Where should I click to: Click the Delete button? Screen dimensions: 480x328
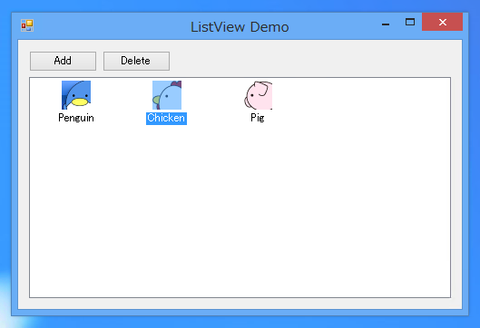tap(136, 61)
